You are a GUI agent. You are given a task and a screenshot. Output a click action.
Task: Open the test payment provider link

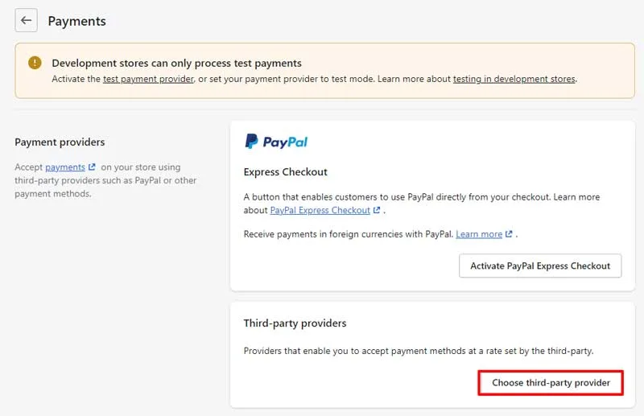tap(148, 79)
